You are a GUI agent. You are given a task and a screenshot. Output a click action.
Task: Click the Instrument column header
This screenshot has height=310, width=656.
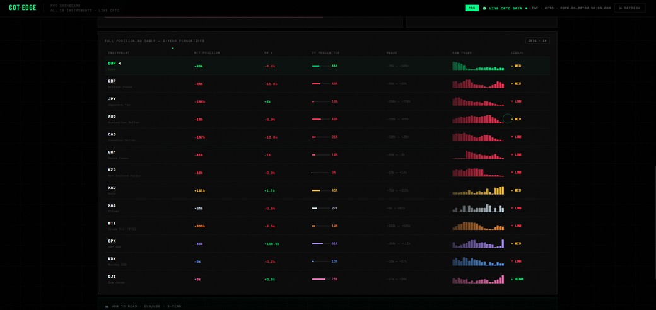119,53
